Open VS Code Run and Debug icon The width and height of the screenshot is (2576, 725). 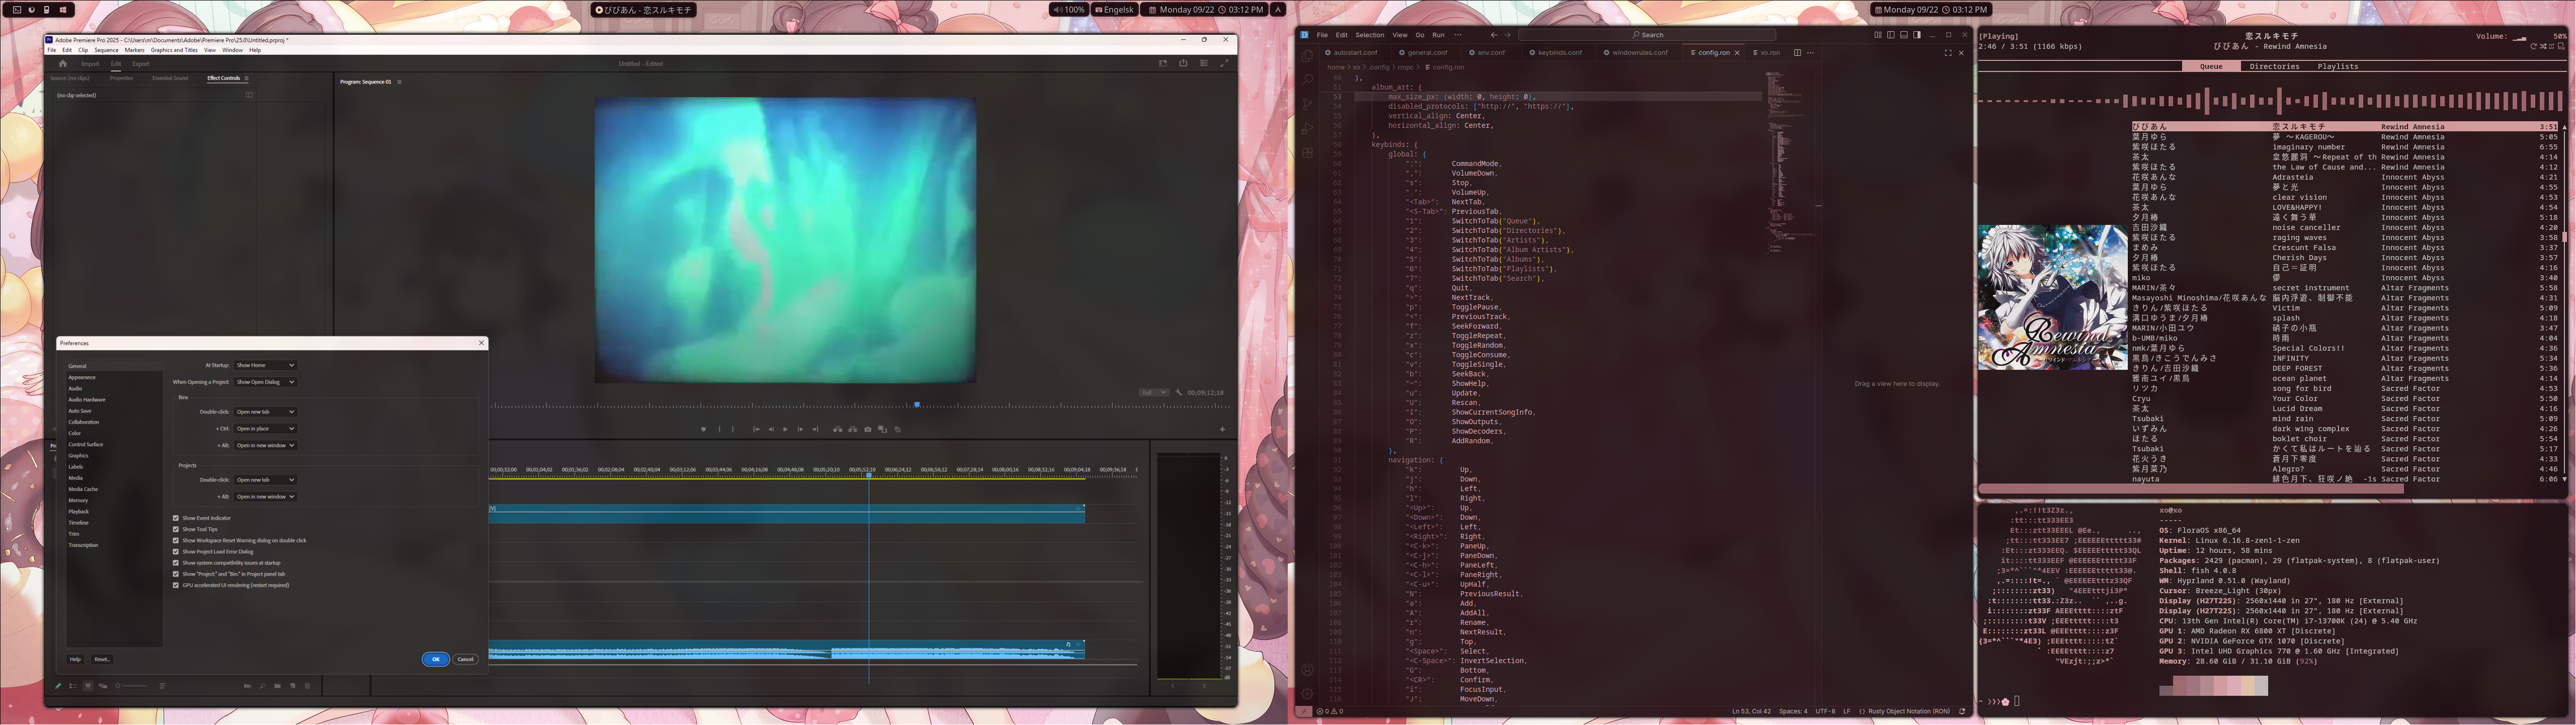click(1306, 128)
